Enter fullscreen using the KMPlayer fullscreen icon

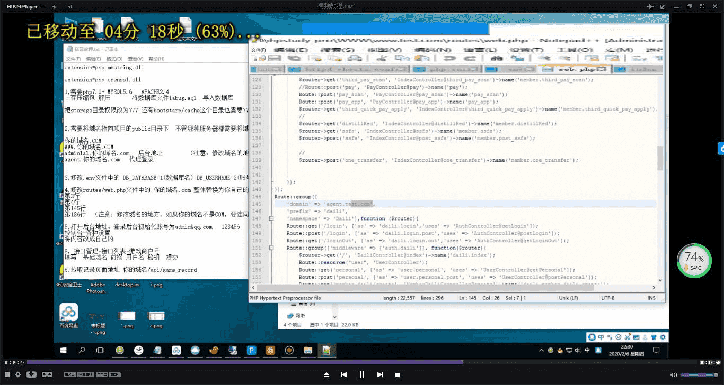pos(702,6)
